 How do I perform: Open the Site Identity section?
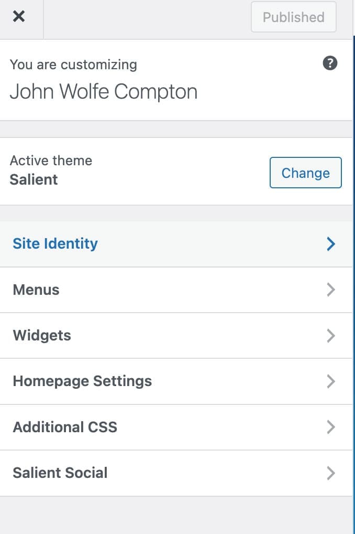point(56,243)
